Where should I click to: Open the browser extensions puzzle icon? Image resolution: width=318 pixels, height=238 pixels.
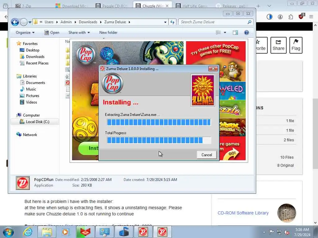(291, 17)
